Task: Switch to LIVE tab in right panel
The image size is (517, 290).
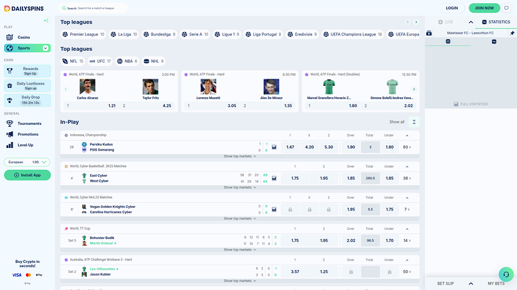Action: pos(445,22)
